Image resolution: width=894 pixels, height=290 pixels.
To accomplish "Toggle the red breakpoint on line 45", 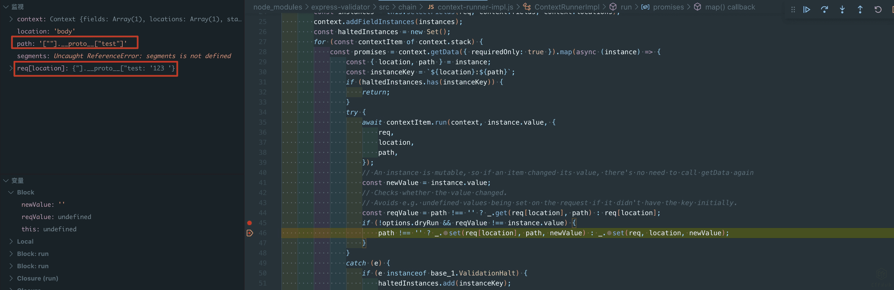I will (249, 223).
